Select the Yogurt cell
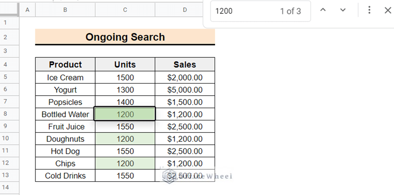Viewport: 394px width, 195px height. pyautogui.click(x=65, y=89)
